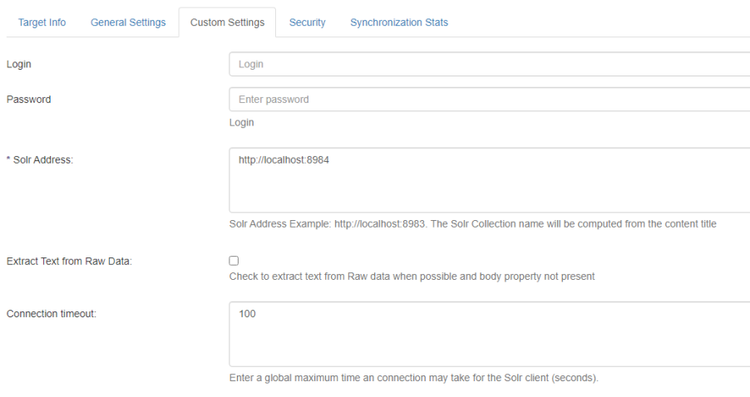Click the Password field label

tap(28, 100)
